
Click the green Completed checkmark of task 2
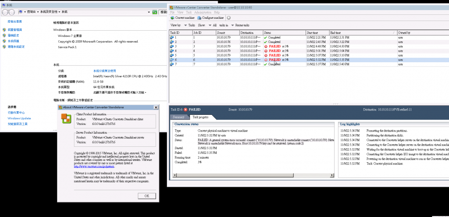click(265, 42)
